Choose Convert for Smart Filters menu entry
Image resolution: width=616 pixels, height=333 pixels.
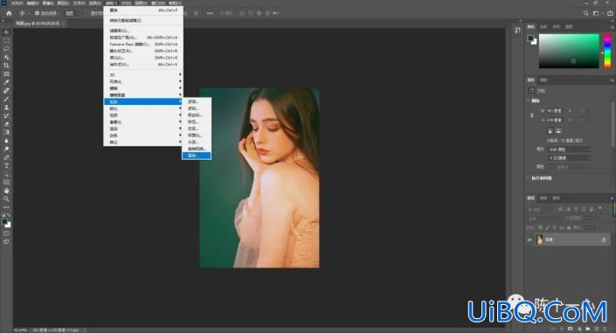coord(143,20)
